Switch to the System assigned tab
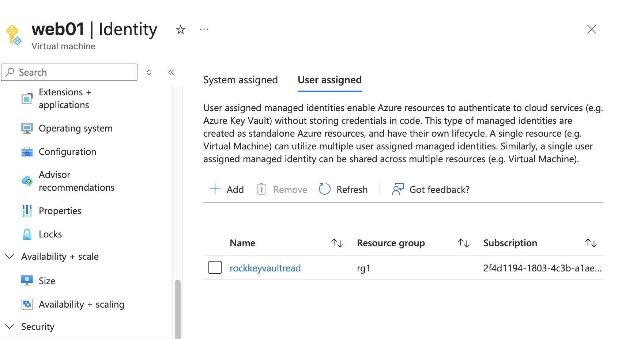 (x=241, y=80)
